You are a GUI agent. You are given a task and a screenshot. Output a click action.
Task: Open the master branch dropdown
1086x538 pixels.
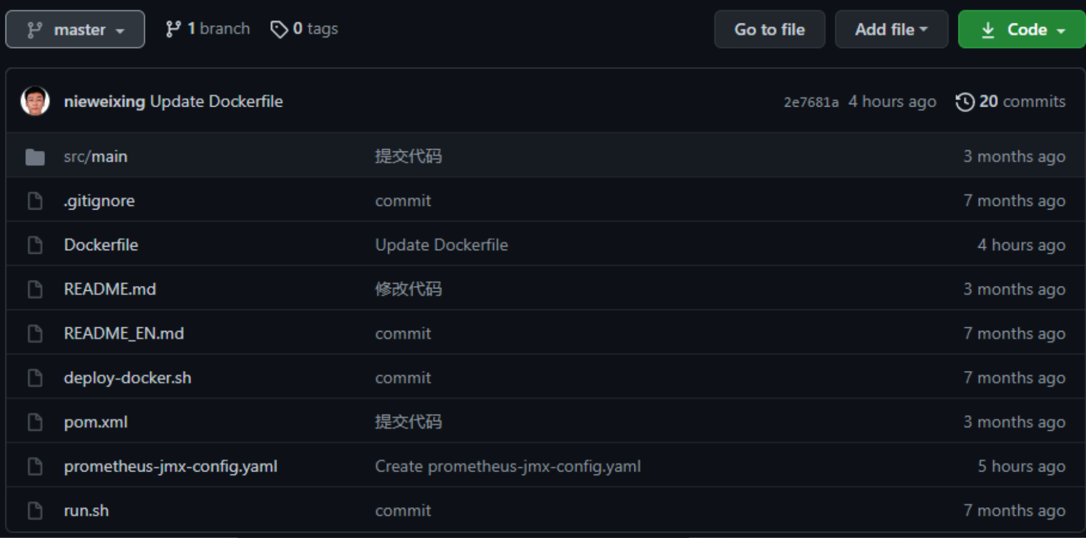pyautogui.click(x=75, y=29)
